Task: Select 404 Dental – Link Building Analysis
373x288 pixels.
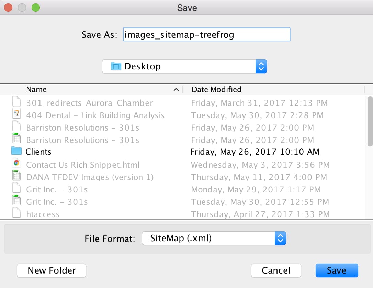Action: (95, 115)
